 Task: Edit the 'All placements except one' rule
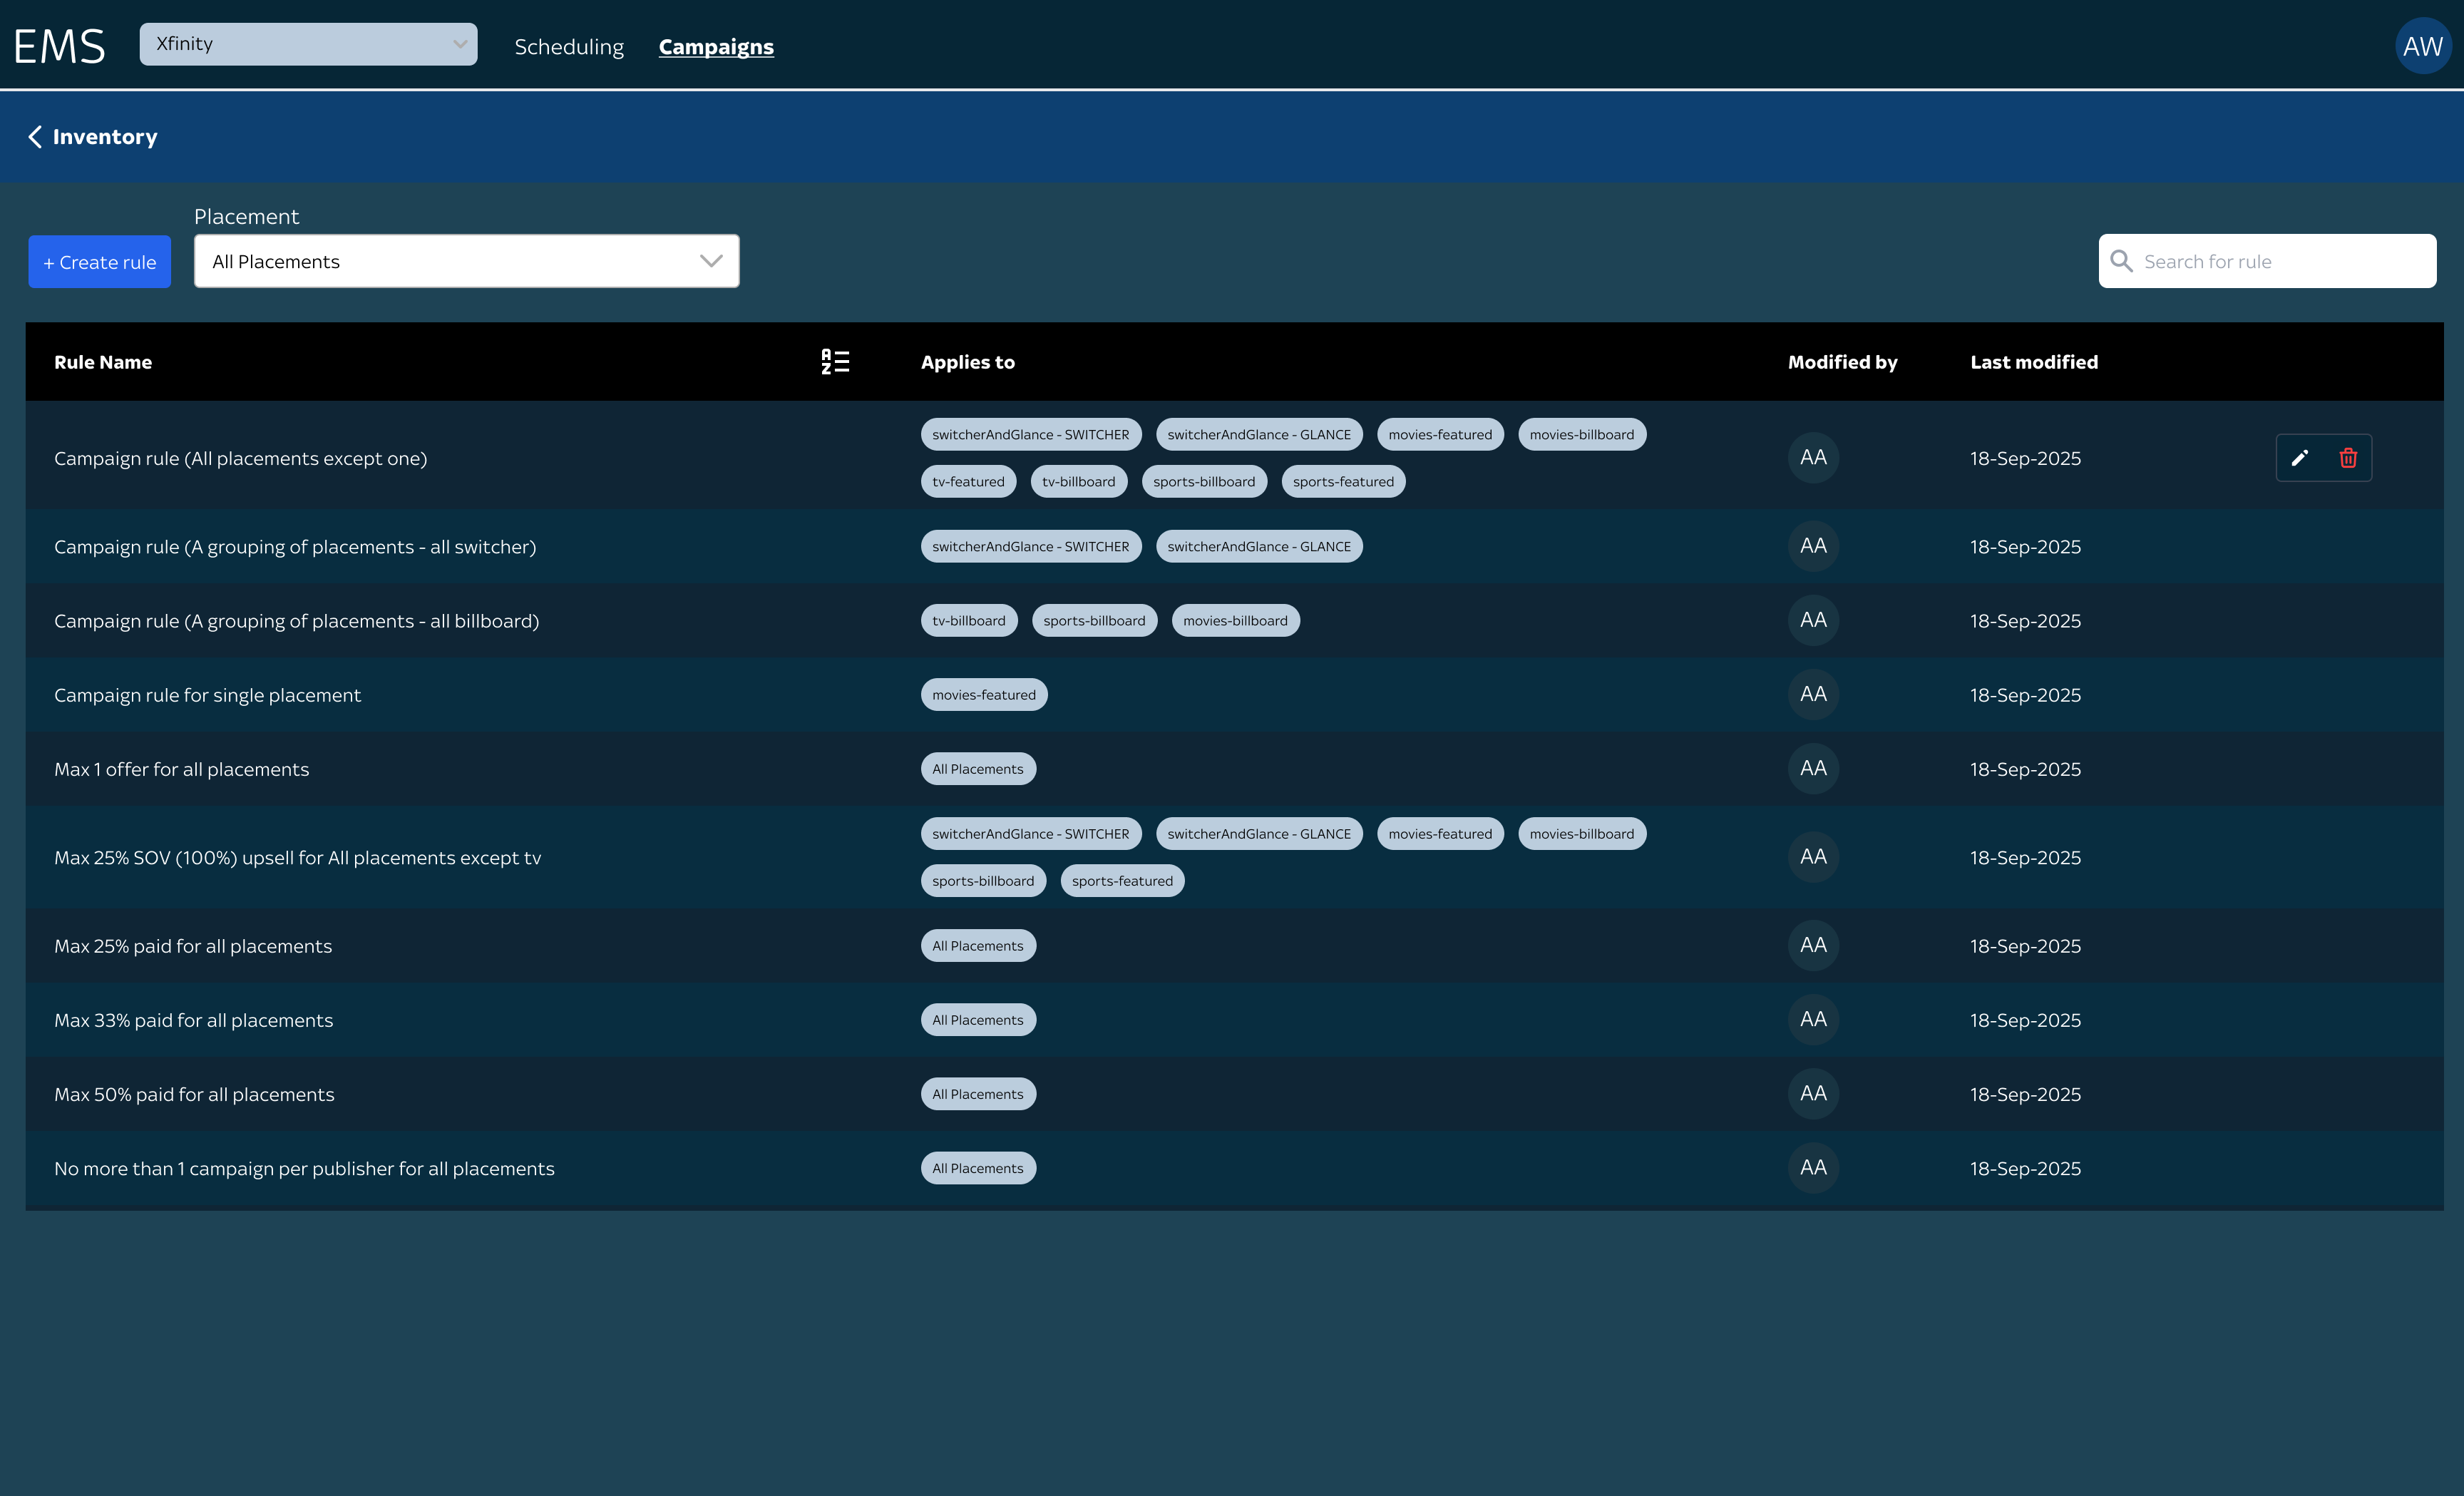[2300, 458]
